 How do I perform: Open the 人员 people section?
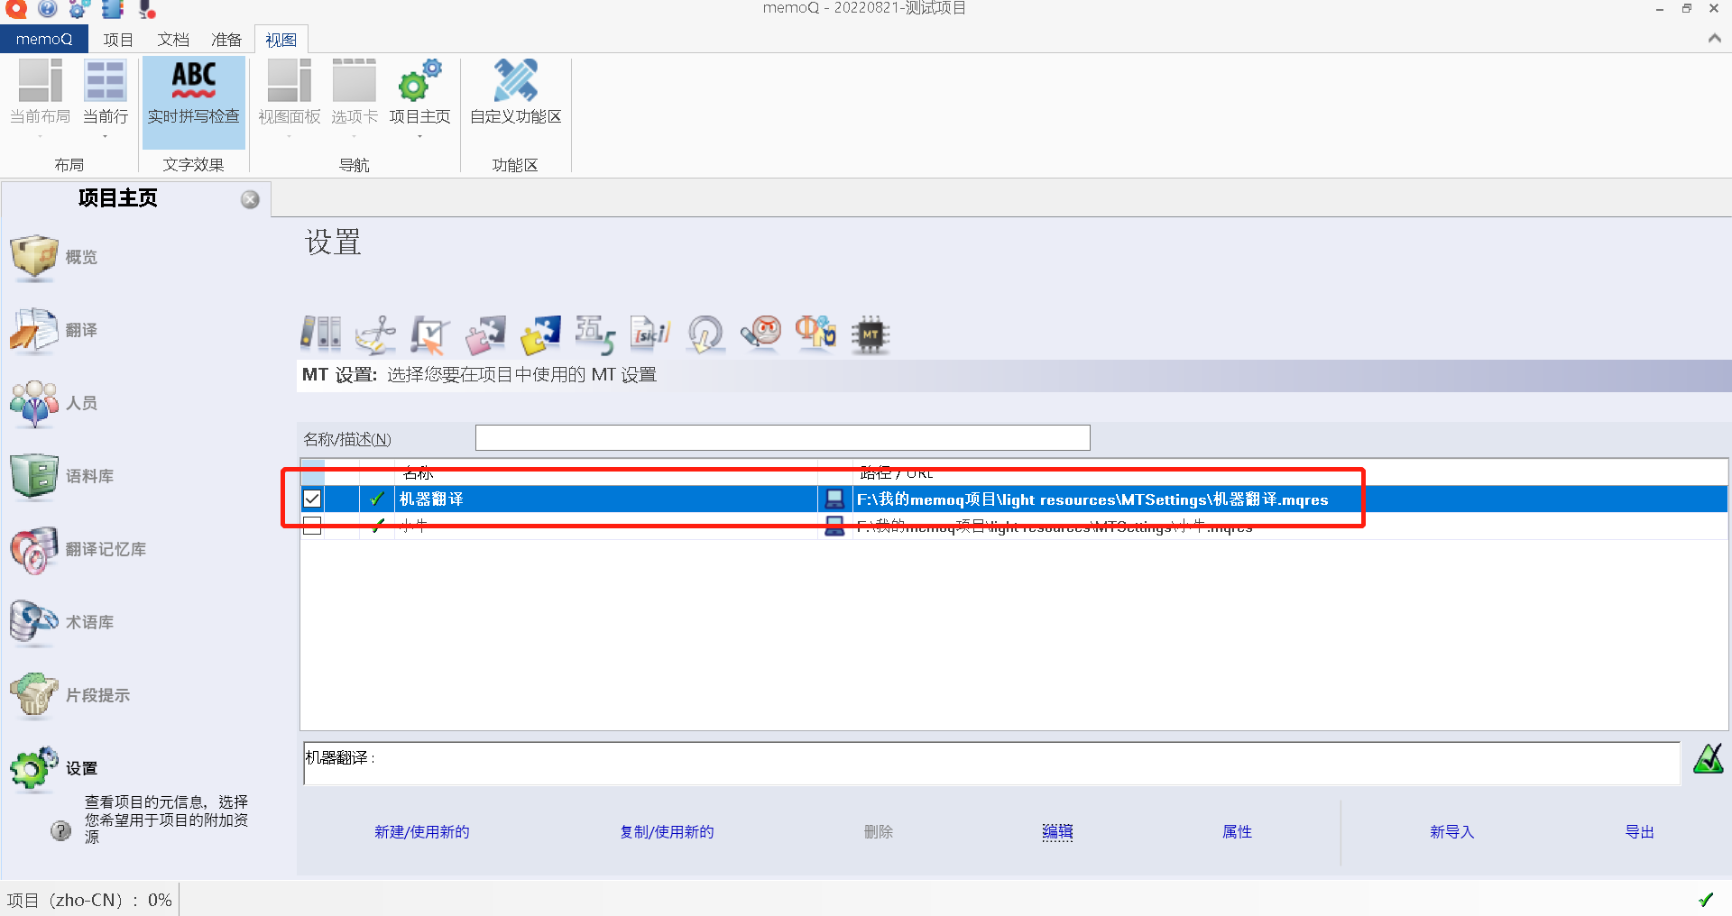[x=54, y=403]
